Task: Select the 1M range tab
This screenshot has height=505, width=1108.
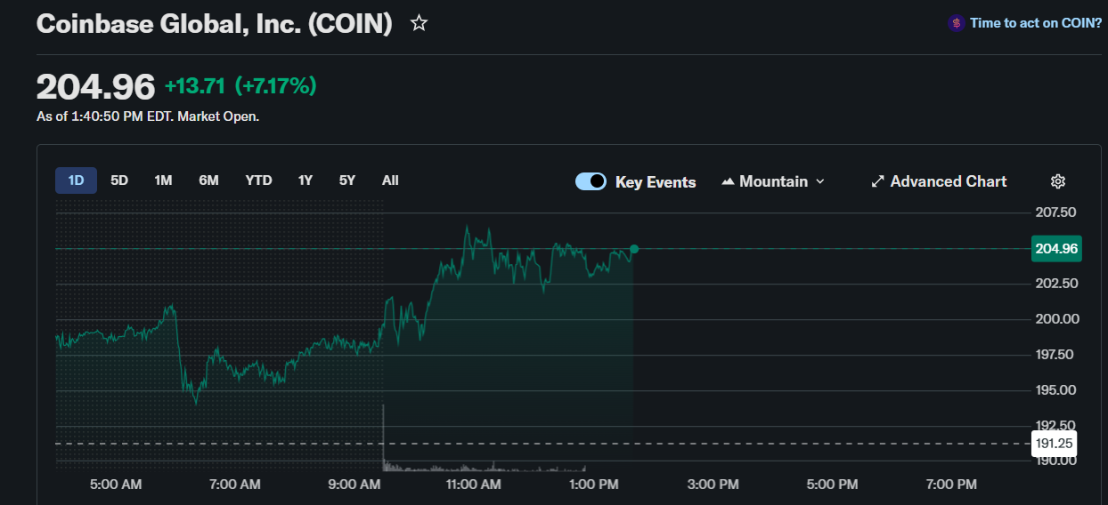Action: click(x=163, y=180)
